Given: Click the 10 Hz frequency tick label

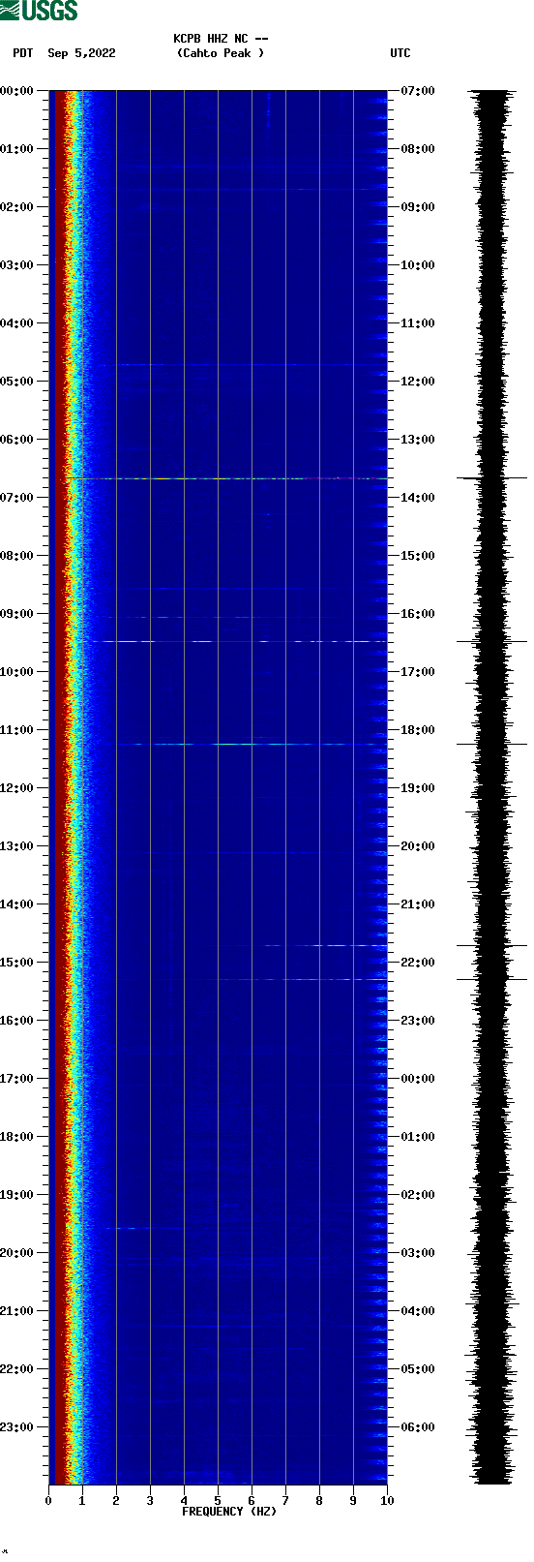Looking at the screenshot, I should 387,1501.
